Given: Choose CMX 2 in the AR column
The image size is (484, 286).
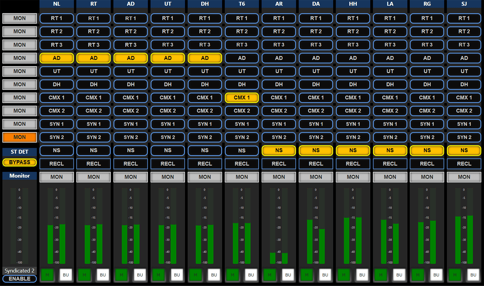Looking at the screenshot, I should (x=279, y=111).
